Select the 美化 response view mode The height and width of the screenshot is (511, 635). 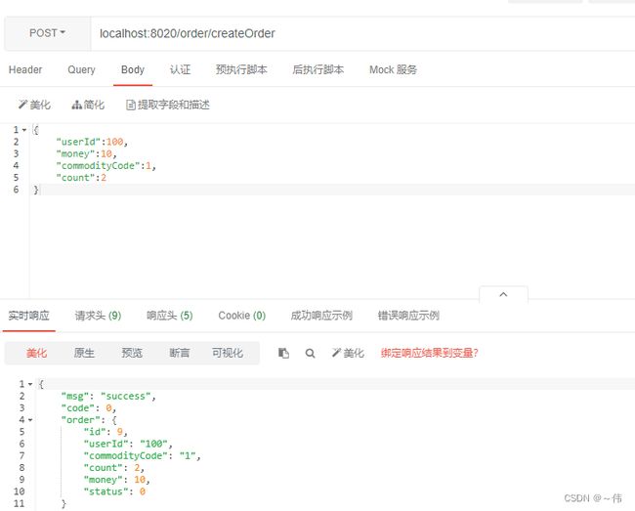36,353
